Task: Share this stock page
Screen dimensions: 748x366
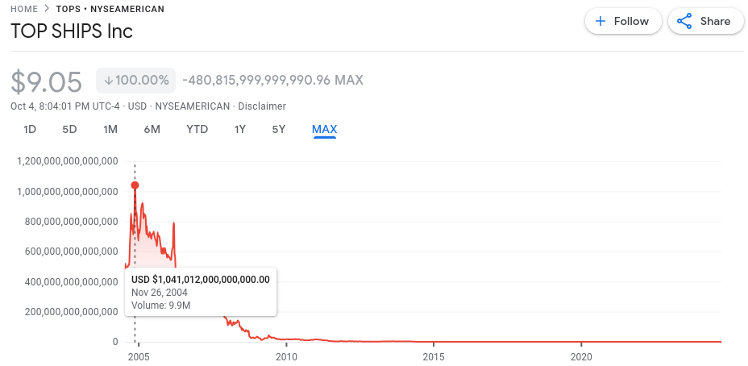Action: pyautogui.click(x=706, y=22)
